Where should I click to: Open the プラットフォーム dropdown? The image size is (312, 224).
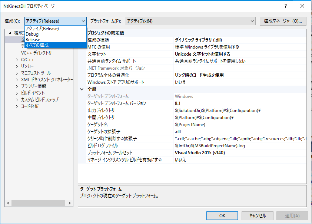[190, 21]
